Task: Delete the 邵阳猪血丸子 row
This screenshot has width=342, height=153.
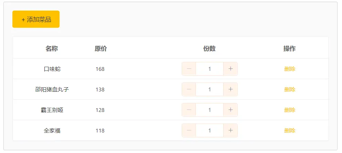Action: point(290,89)
